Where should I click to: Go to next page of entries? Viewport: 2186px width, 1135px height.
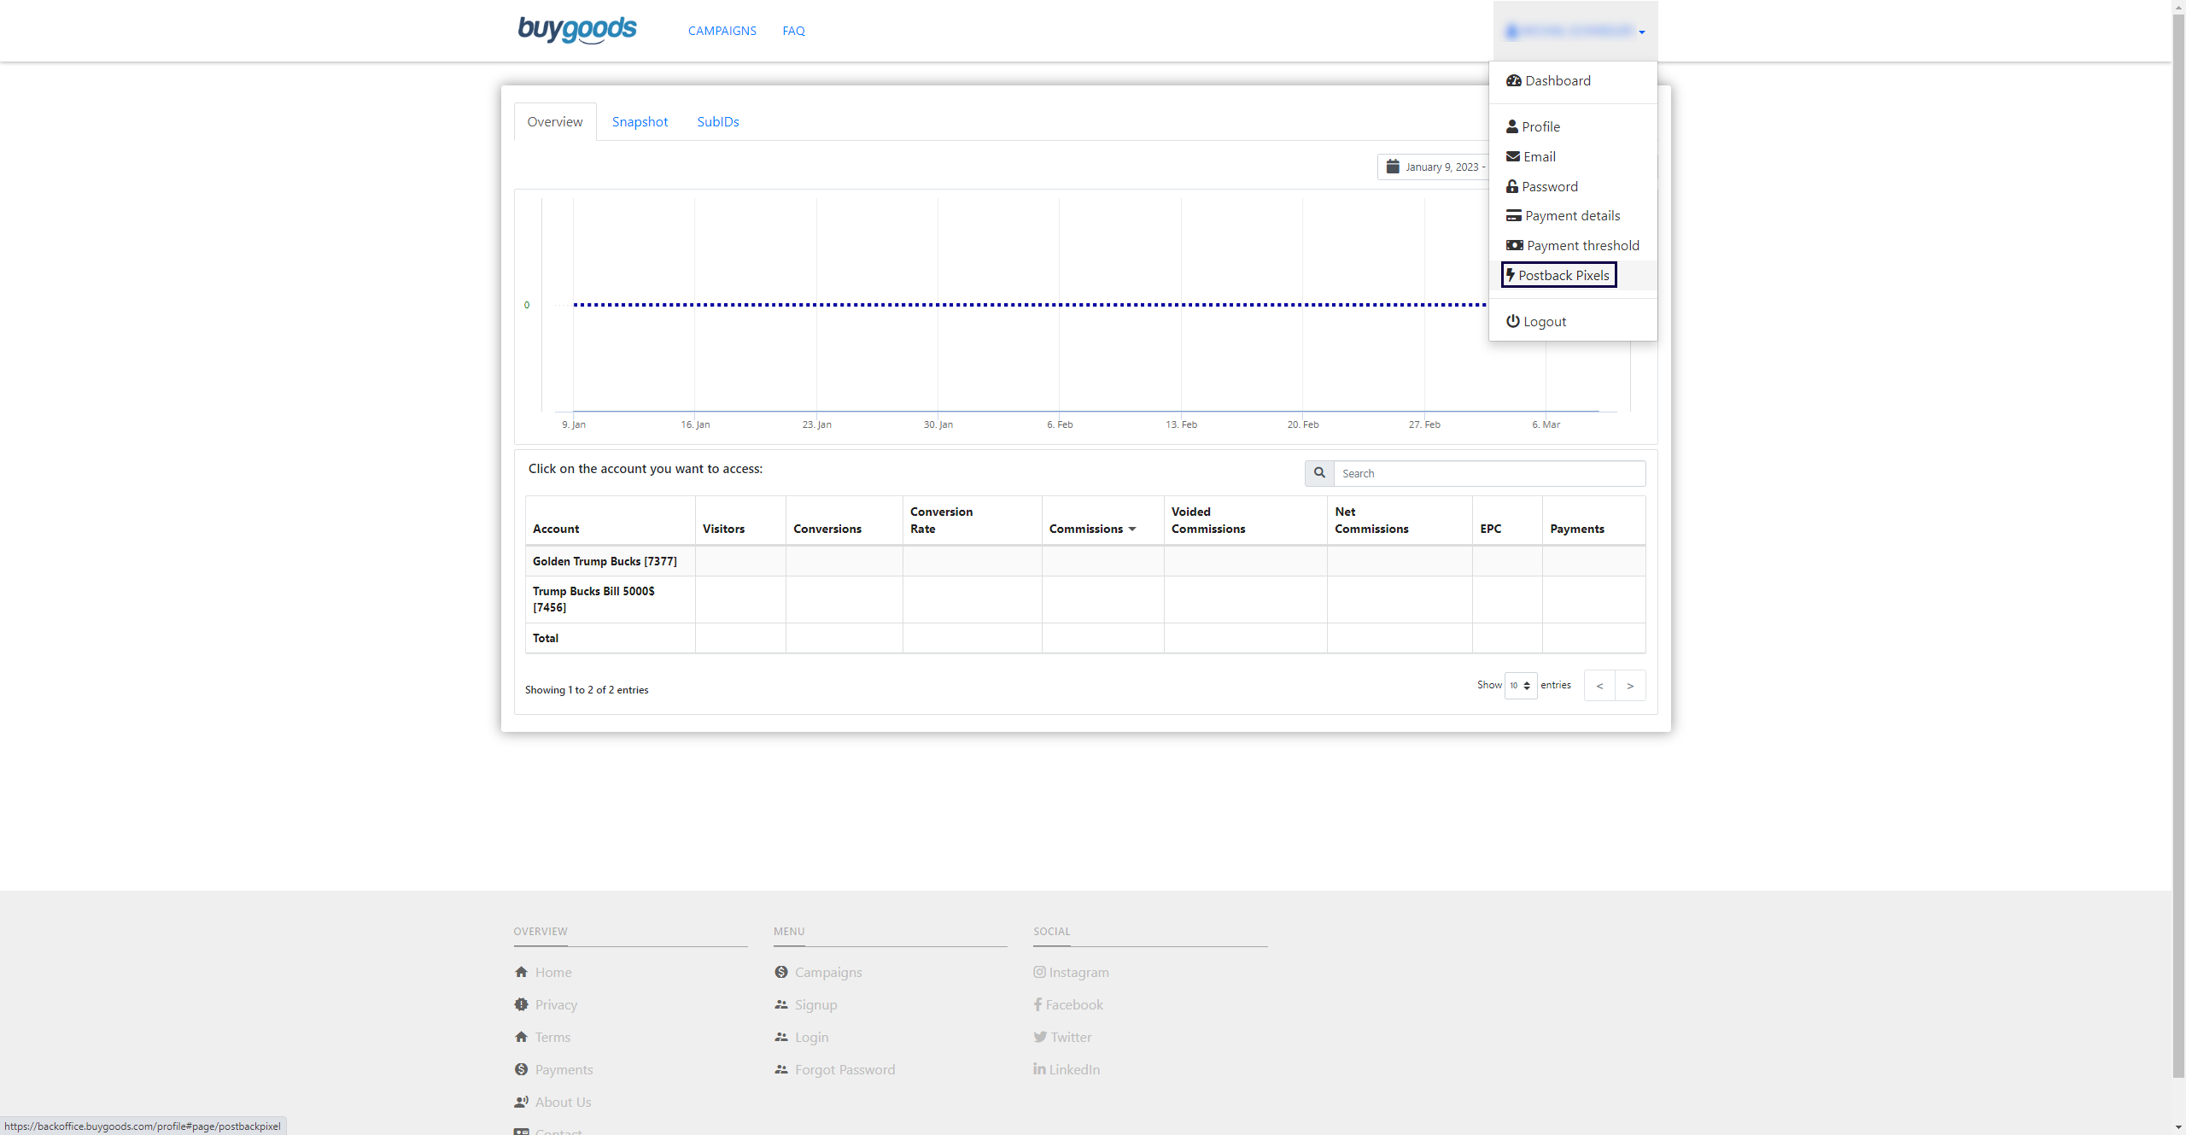1629,686
